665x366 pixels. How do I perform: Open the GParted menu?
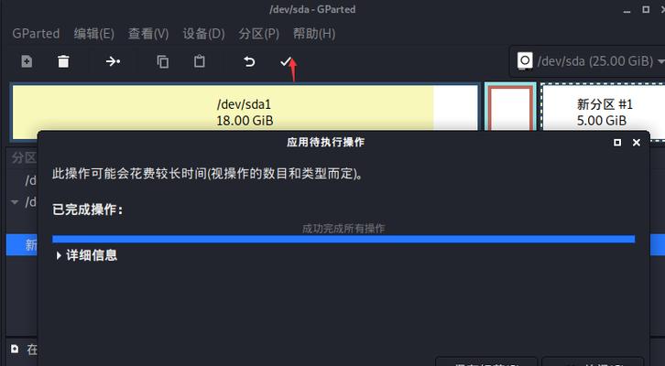(x=36, y=34)
